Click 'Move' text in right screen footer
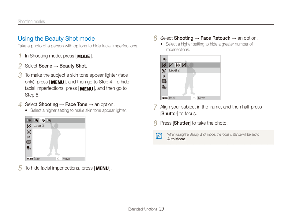Image resolution: width=292 pixels, height=220 pixels. [x=202, y=98]
